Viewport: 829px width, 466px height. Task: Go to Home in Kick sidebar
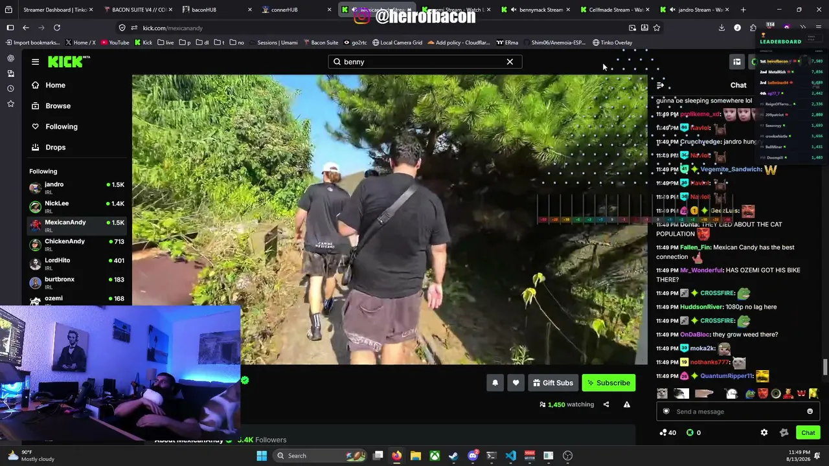click(76, 85)
